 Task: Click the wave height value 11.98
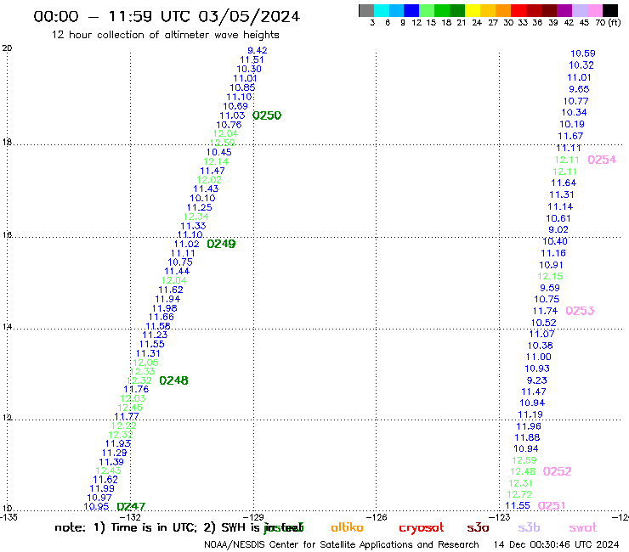(164, 308)
